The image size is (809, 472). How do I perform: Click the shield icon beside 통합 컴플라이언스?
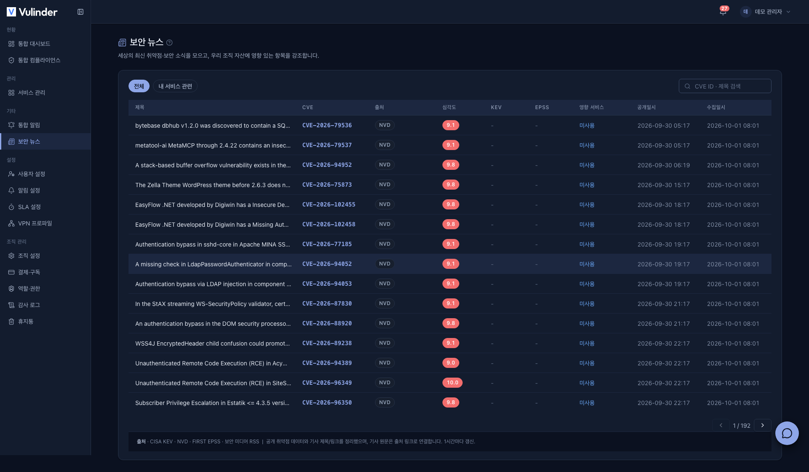11,60
